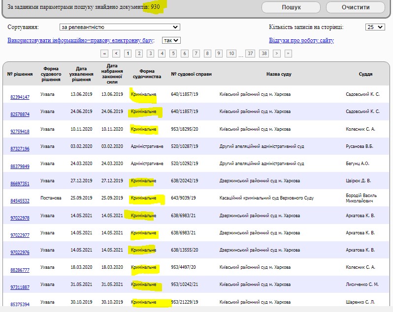393x312 pixels.
Task: Open the Сортування sort dropdown
Action: 119,27
